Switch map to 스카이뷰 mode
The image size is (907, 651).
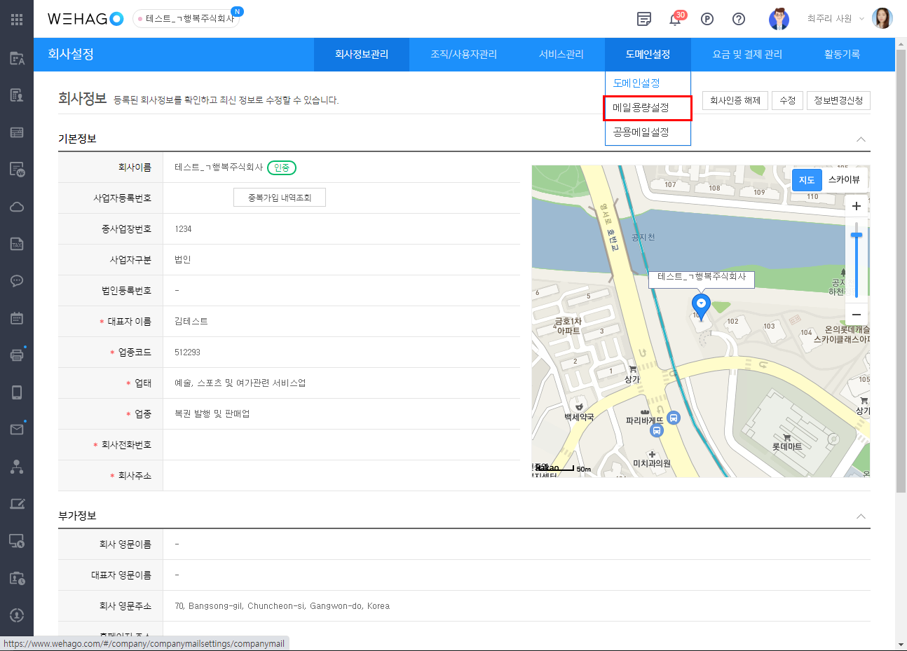pyautogui.click(x=844, y=180)
